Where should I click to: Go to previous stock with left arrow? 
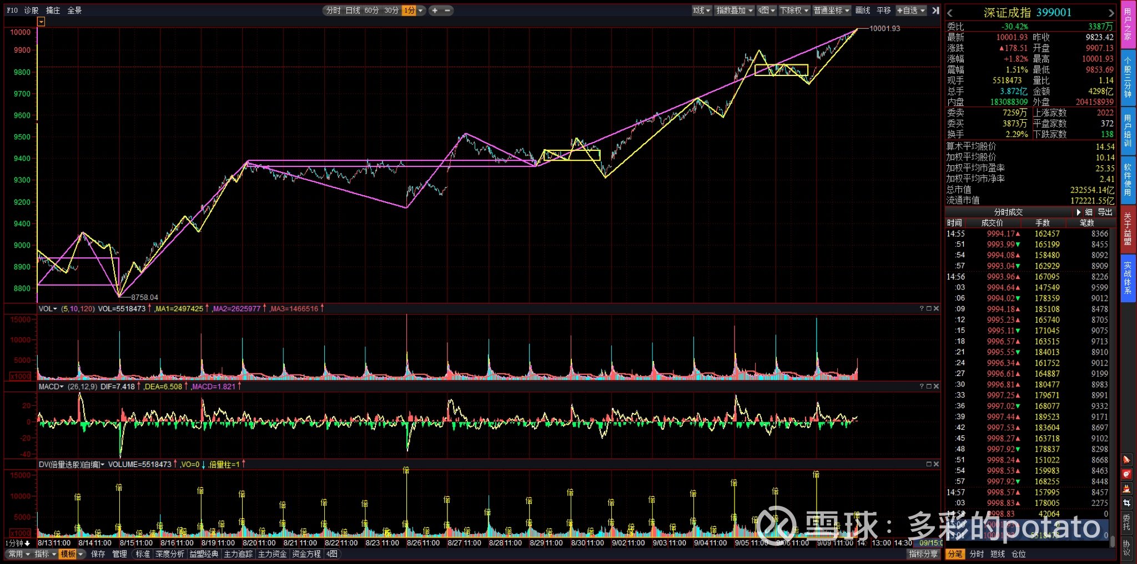point(950,13)
